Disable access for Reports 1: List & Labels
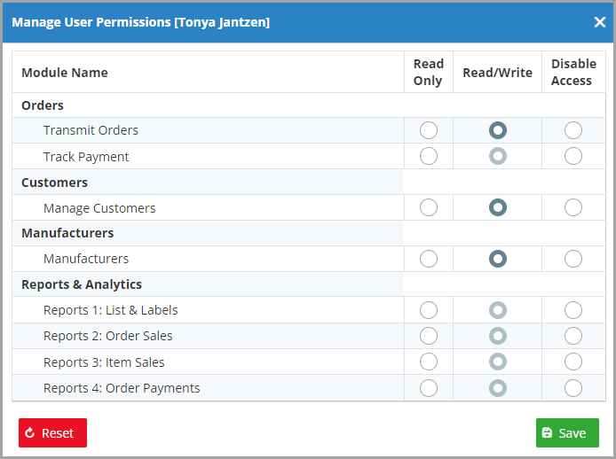Viewport: 616px width, 459px height. (x=573, y=310)
